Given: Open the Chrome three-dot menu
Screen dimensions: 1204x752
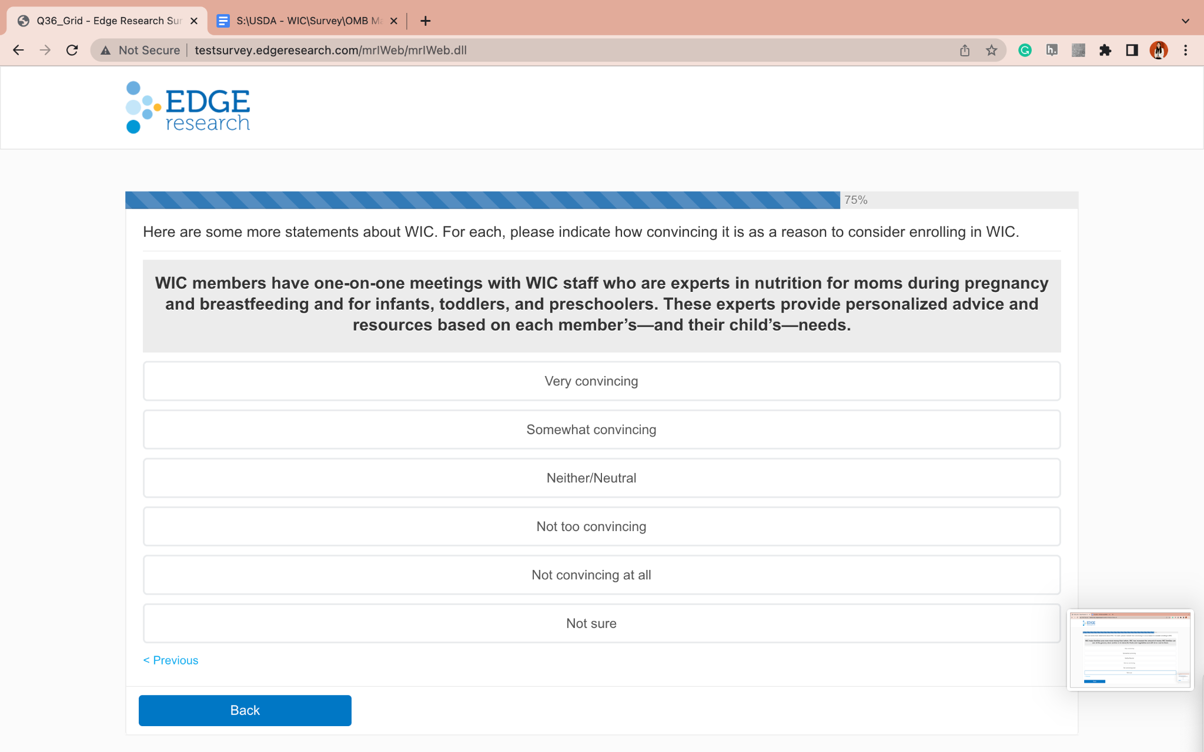Looking at the screenshot, I should pos(1185,51).
